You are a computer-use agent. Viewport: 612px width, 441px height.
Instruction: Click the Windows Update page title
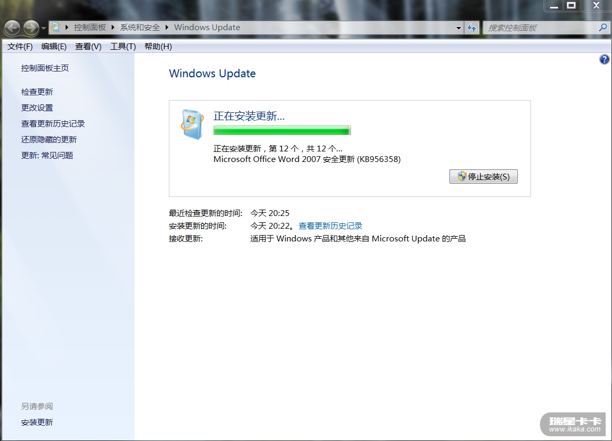(x=212, y=74)
